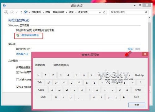155x112 pixels.
Task: Click the 阿拉伯语(101) input method entry
Action: click(x=24, y=49)
